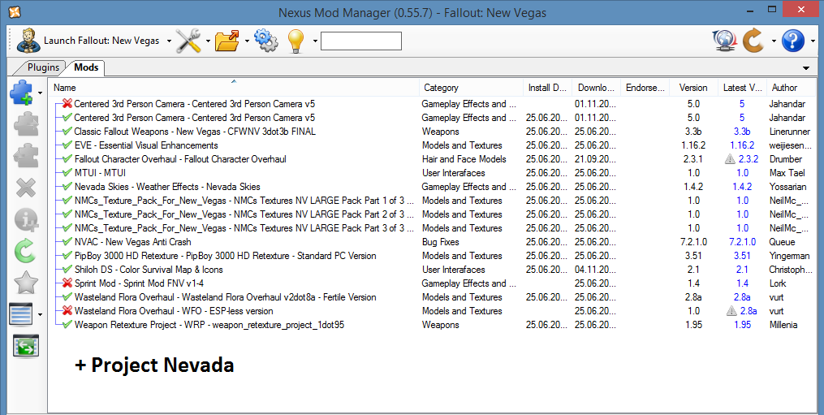
Task: Open latest version link 7.2.1.0
Action: coord(742,242)
